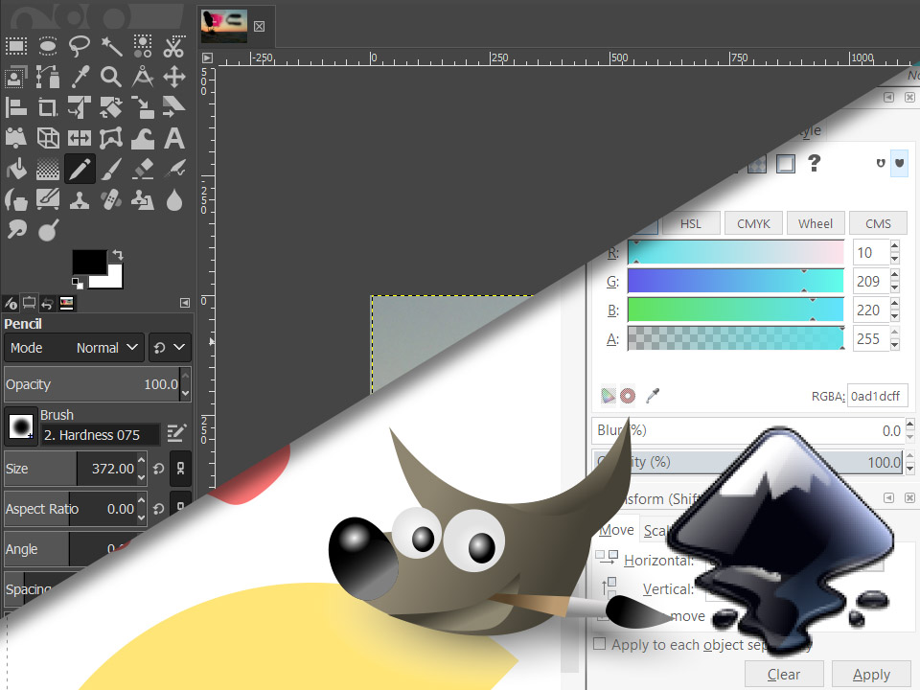This screenshot has height=690, width=920.
Task: Open the Mode Normal dropdown
Action: [74, 347]
